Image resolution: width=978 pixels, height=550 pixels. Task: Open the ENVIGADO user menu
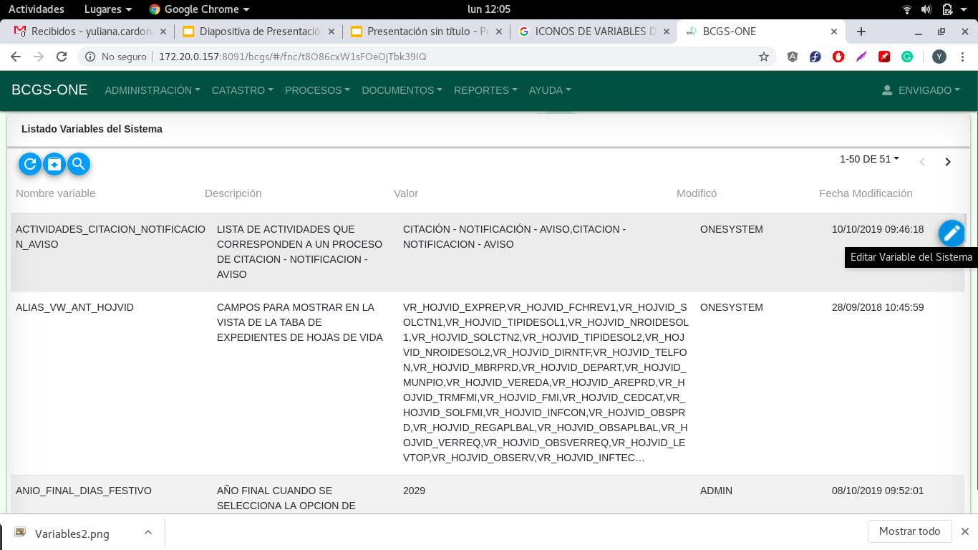coord(921,90)
